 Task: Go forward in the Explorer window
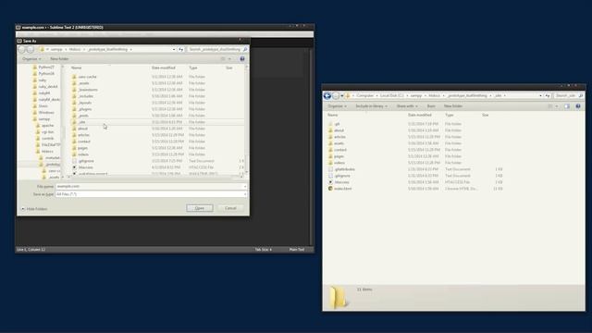click(x=336, y=96)
